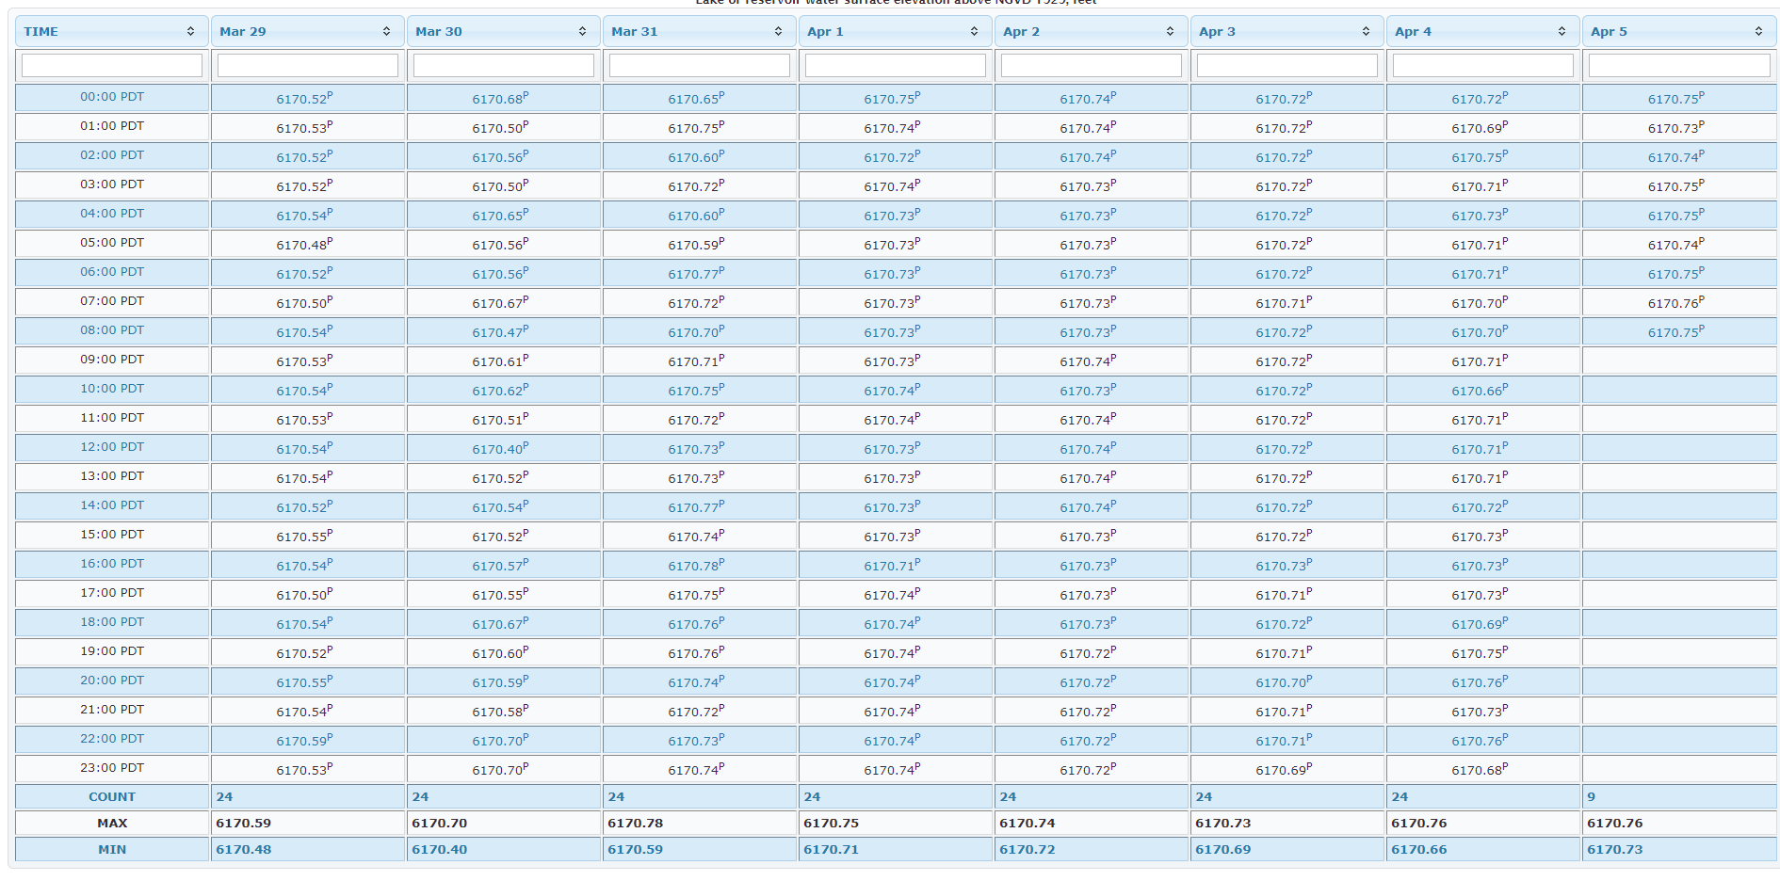The image size is (1780, 881).
Task: Focus the TIME column filter box
Action: pos(112,65)
